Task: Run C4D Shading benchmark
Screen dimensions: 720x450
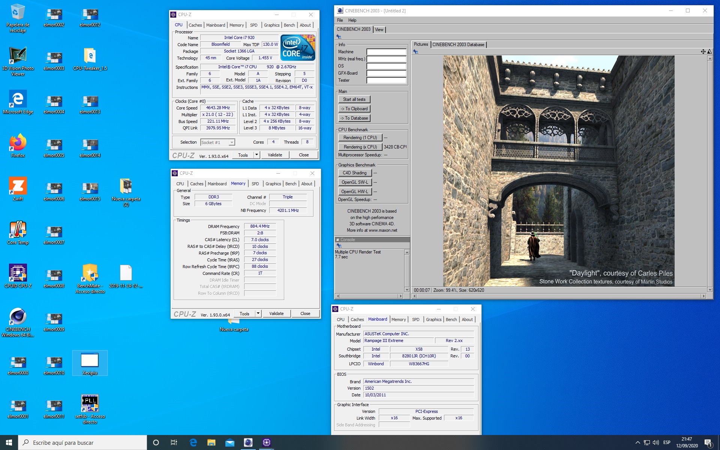Action: (355, 173)
